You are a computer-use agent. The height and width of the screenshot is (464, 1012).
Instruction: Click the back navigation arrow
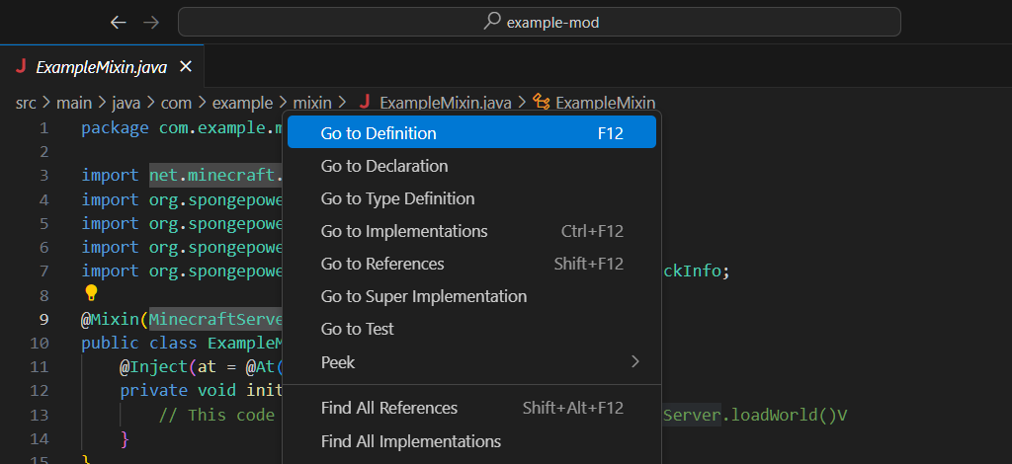pos(119,22)
